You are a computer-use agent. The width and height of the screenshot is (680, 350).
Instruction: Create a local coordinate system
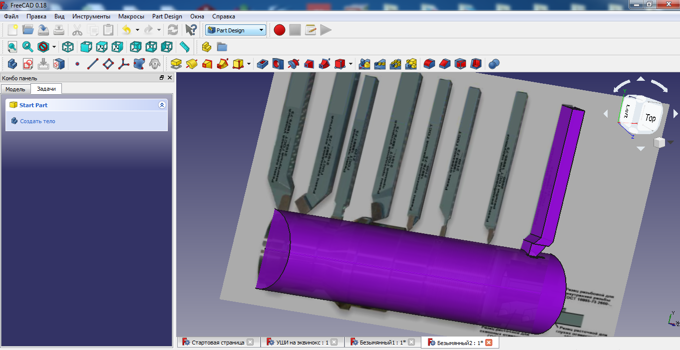point(123,64)
